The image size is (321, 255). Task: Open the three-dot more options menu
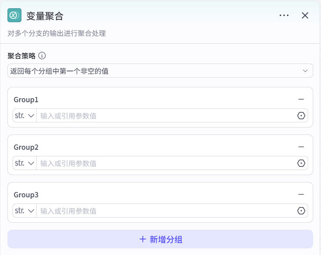[x=284, y=16]
